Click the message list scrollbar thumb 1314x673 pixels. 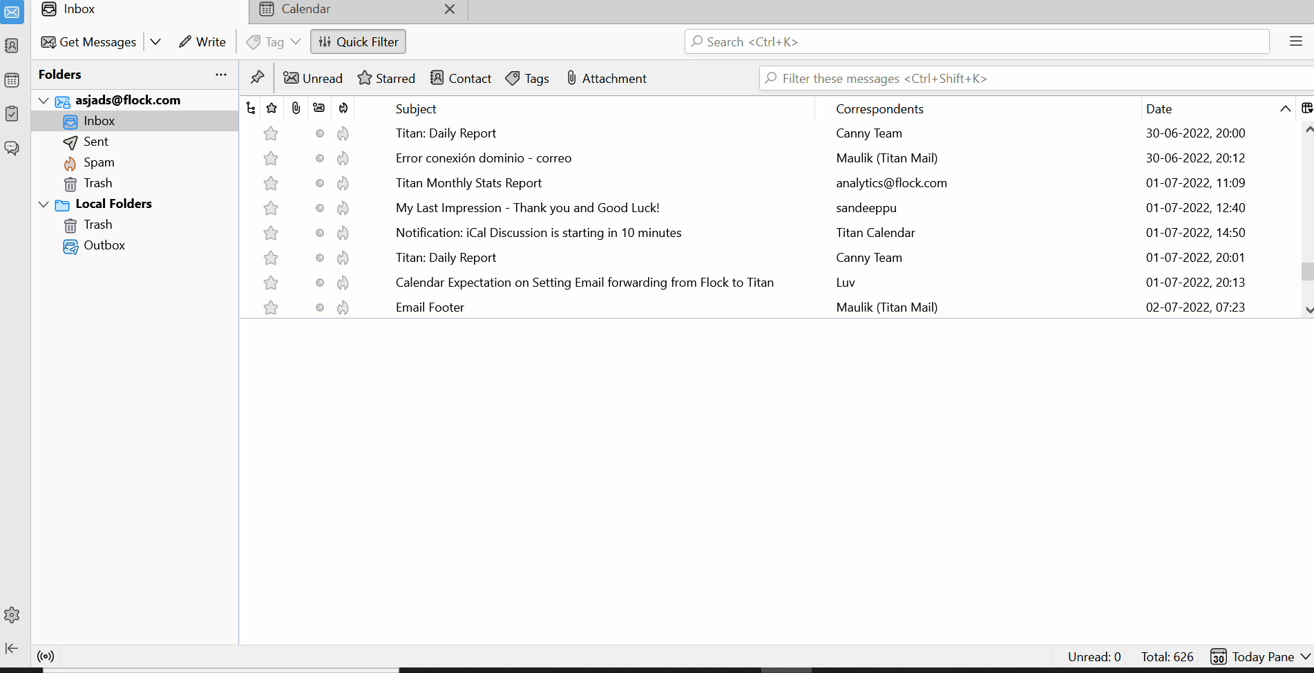coord(1308,271)
